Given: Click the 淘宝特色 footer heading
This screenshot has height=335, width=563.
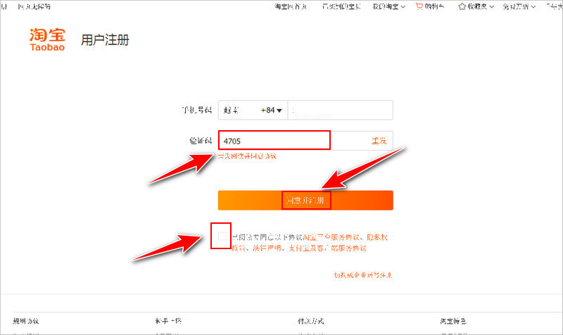Looking at the screenshot, I should pyautogui.click(x=453, y=321).
